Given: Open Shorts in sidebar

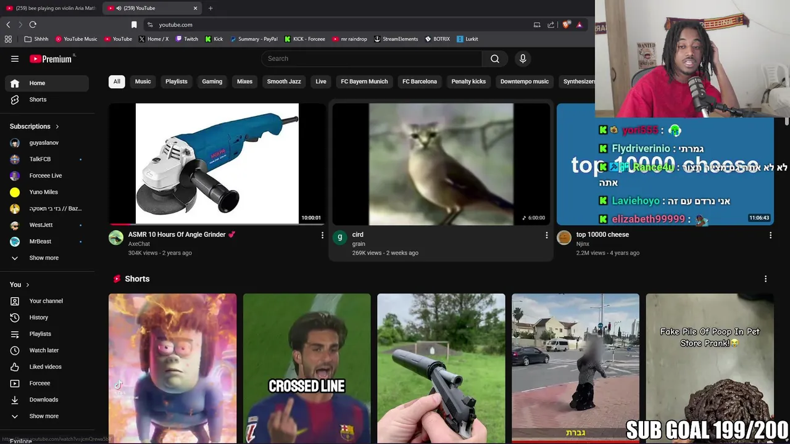Looking at the screenshot, I should [x=47, y=99].
